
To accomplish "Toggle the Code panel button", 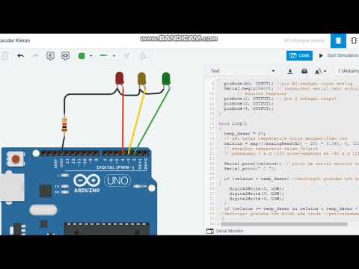I will (299, 55).
